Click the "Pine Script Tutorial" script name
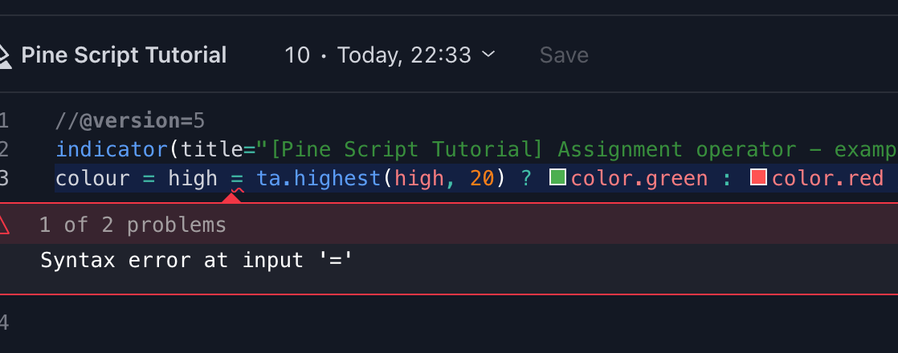 (124, 55)
